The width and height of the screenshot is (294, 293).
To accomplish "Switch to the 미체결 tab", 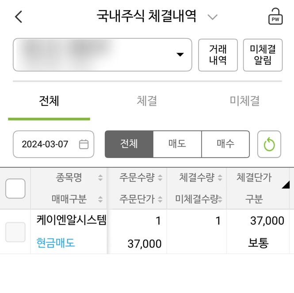I will pyautogui.click(x=244, y=101).
